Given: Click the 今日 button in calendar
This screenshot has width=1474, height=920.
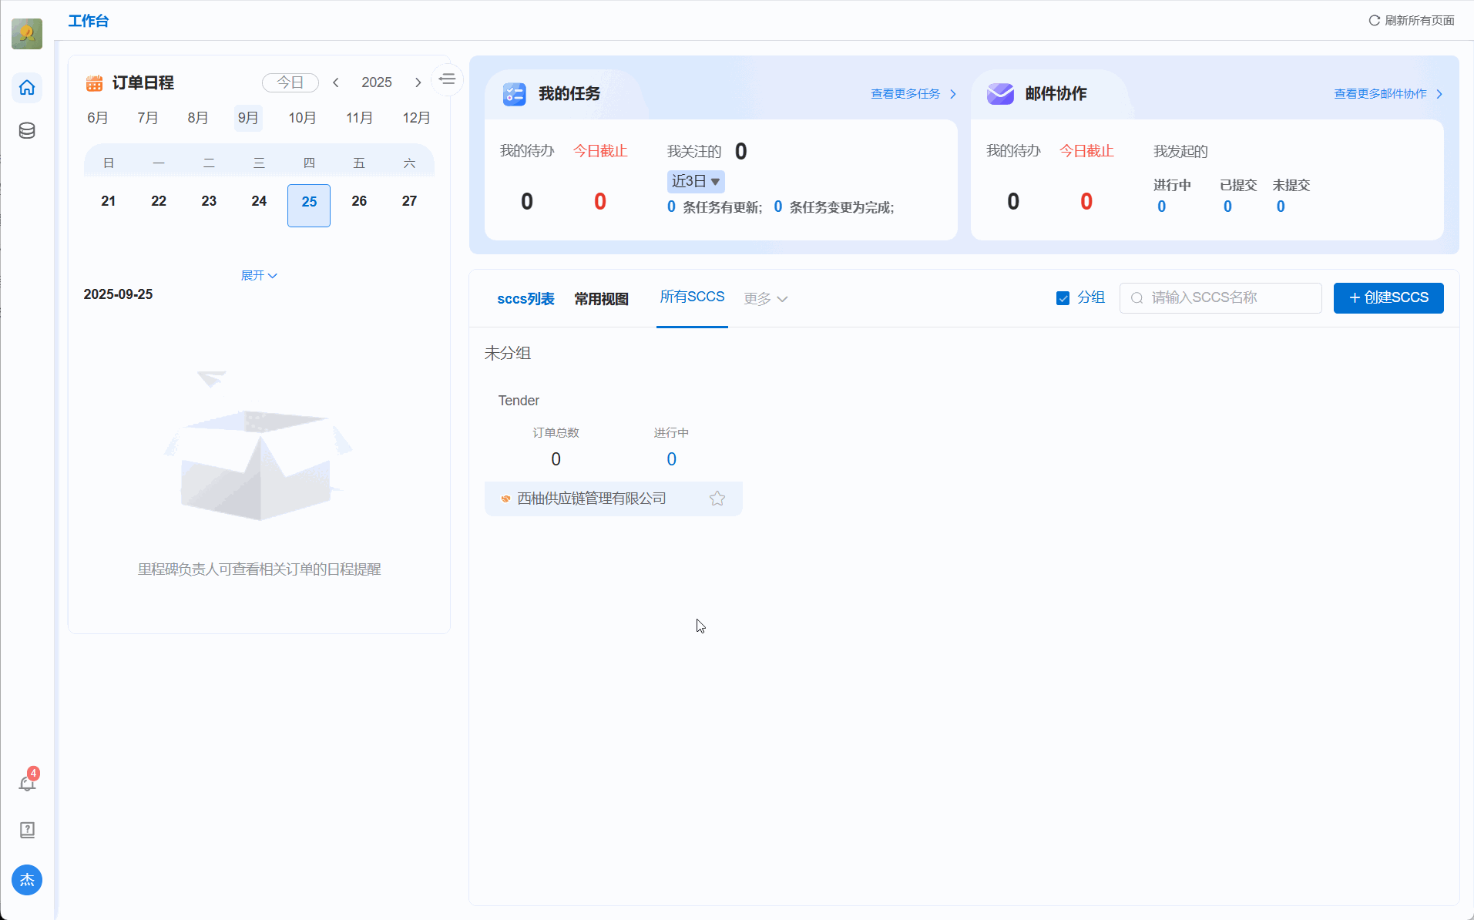Looking at the screenshot, I should point(290,82).
